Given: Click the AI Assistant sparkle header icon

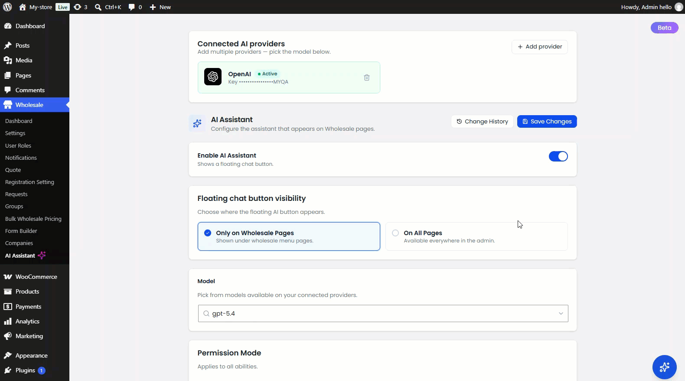Looking at the screenshot, I should [x=197, y=123].
